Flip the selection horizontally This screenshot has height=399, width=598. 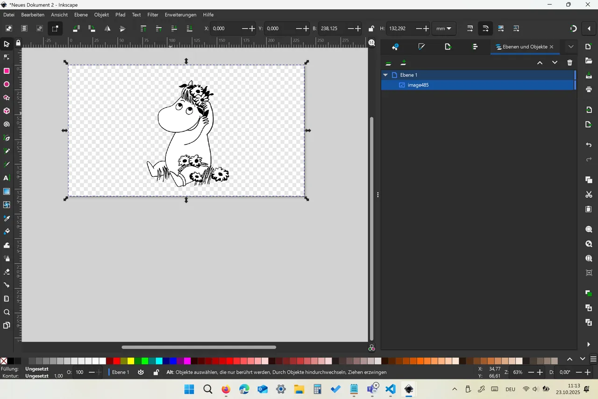107,29
